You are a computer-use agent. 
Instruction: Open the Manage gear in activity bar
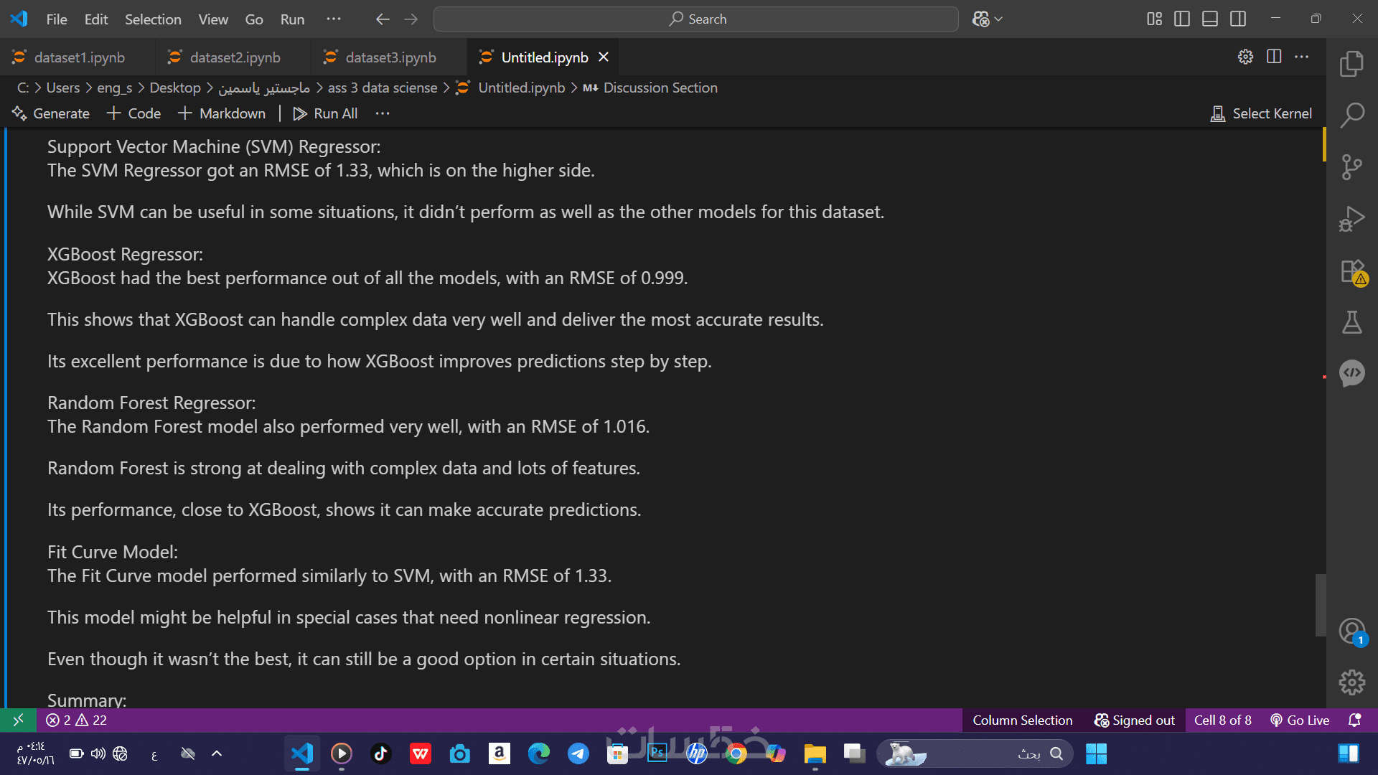point(1351,682)
